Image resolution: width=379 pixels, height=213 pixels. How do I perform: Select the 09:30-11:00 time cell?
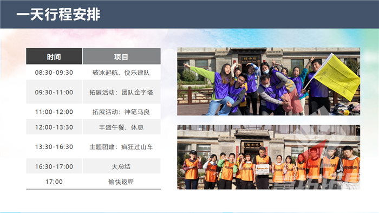pyautogui.click(x=54, y=92)
